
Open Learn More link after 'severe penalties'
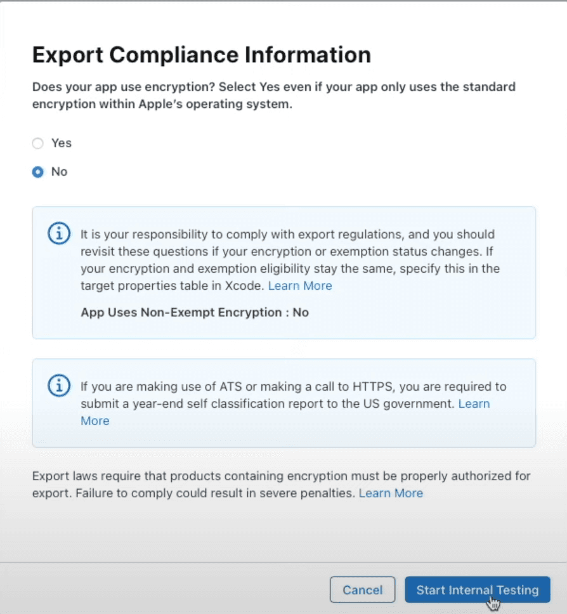click(x=391, y=493)
